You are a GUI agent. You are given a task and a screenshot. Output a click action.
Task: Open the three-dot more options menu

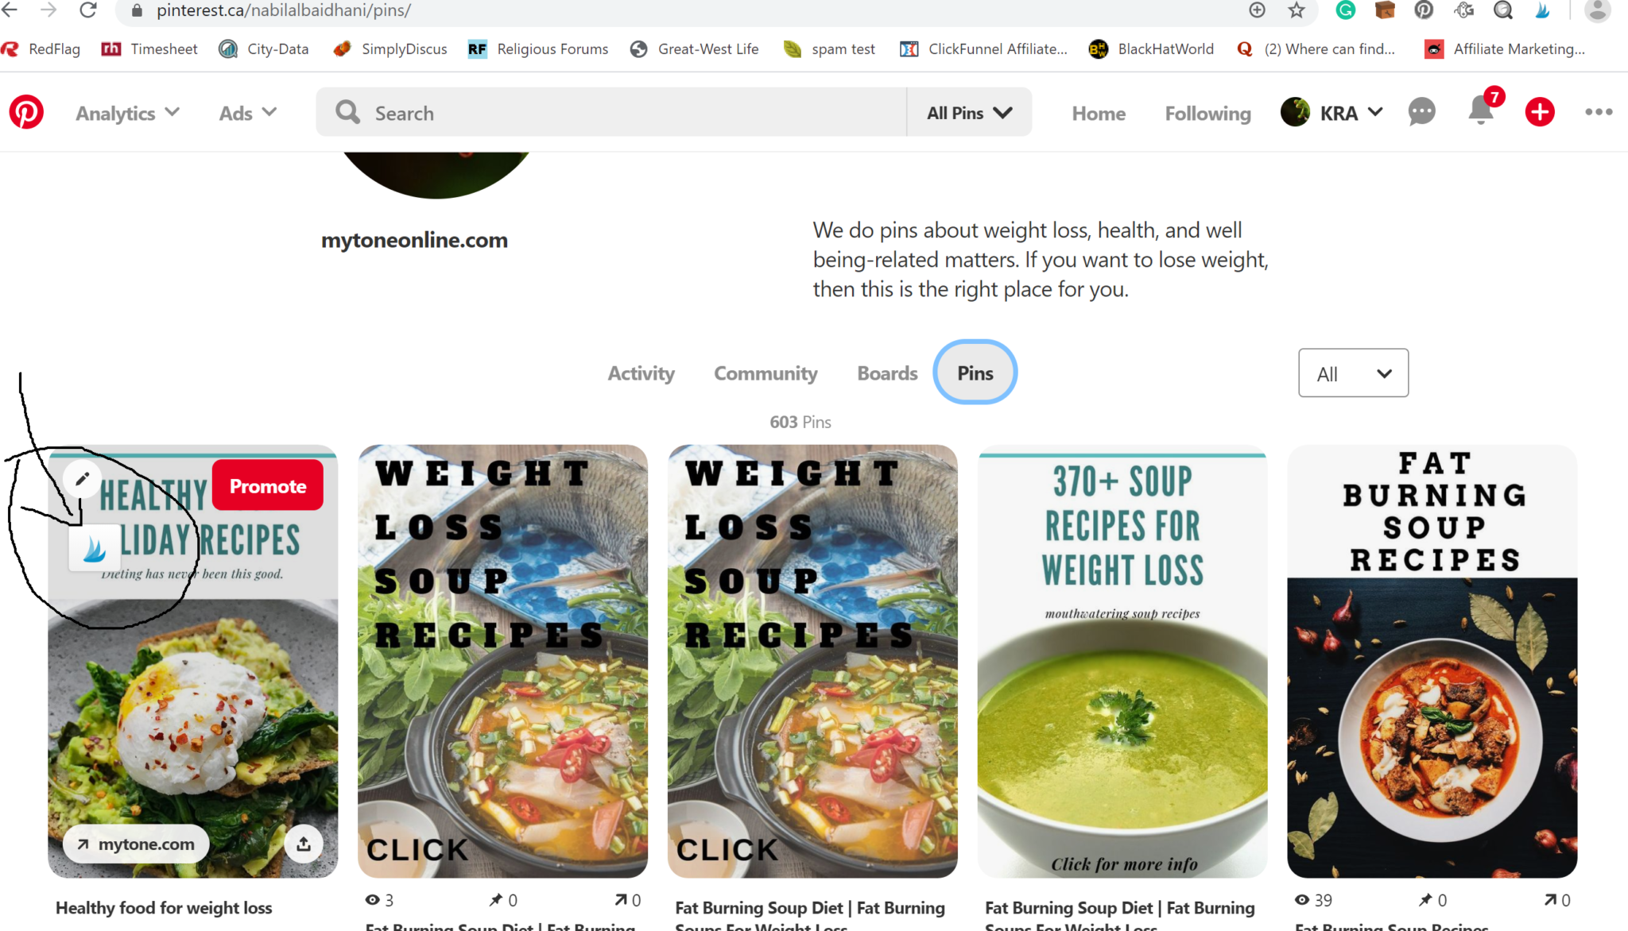pyautogui.click(x=1599, y=112)
